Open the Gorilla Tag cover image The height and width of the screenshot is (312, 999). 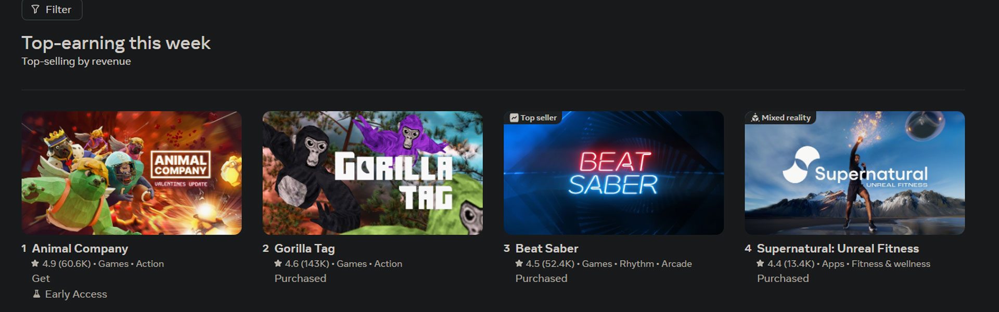pyautogui.click(x=373, y=173)
